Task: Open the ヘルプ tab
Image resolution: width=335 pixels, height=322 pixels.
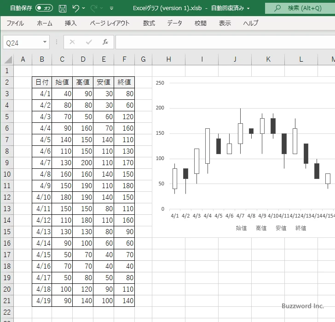Action: 251,23
